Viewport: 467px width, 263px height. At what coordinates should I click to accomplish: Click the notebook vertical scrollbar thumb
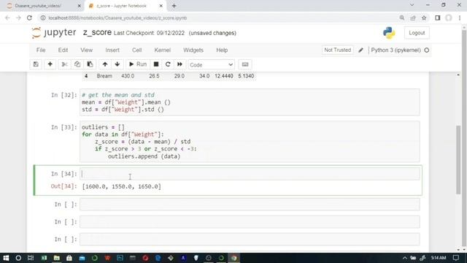click(x=458, y=160)
